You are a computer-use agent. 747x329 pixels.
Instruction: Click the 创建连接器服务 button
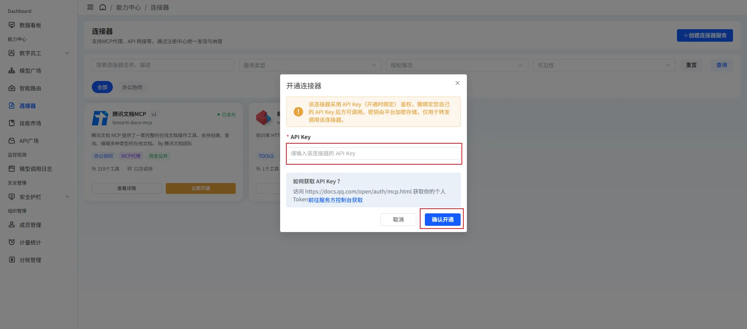tap(705, 35)
